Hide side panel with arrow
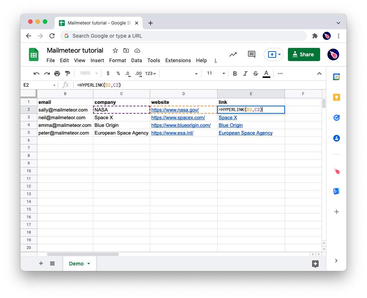This screenshot has height=298, width=367. pyautogui.click(x=336, y=261)
